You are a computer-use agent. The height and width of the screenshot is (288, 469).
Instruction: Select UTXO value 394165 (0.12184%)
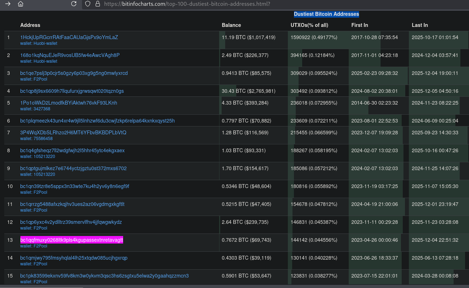click(313, 55)
